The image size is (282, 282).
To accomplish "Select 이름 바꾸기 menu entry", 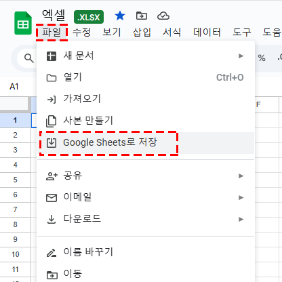I will [146, 252].
